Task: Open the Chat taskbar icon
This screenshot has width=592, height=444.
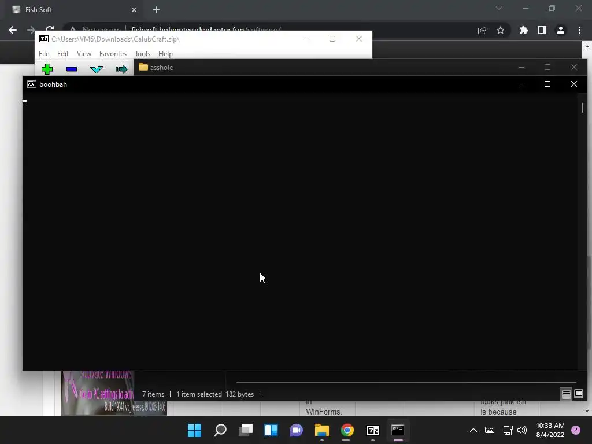Action: pos(297,430)
